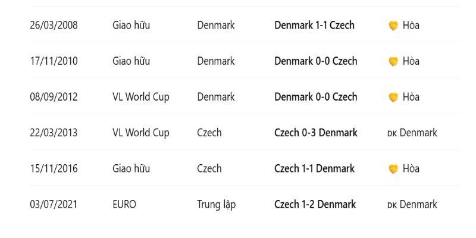Click the handshake icon in the 15/11/2016 row
This screenshot has width=476, height=238.
pos(393,169)
